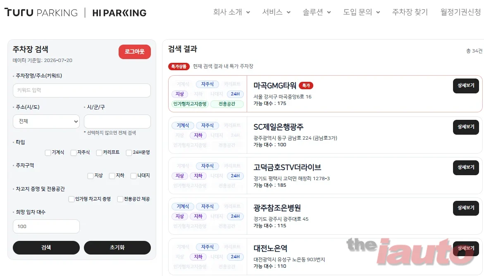Enable 전용공간 제공 checkbox
Screen dimensions: 484x276
click(x=120, y=199)
